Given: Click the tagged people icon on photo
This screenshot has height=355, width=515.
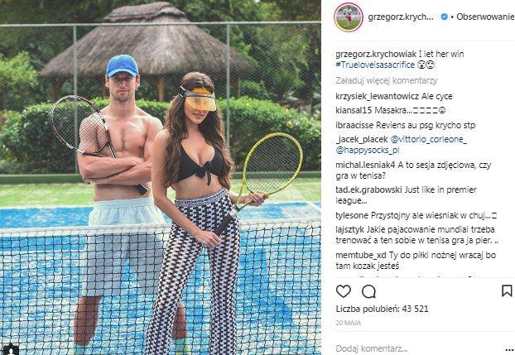Looking at the screenshot, I should click(12, 349).
